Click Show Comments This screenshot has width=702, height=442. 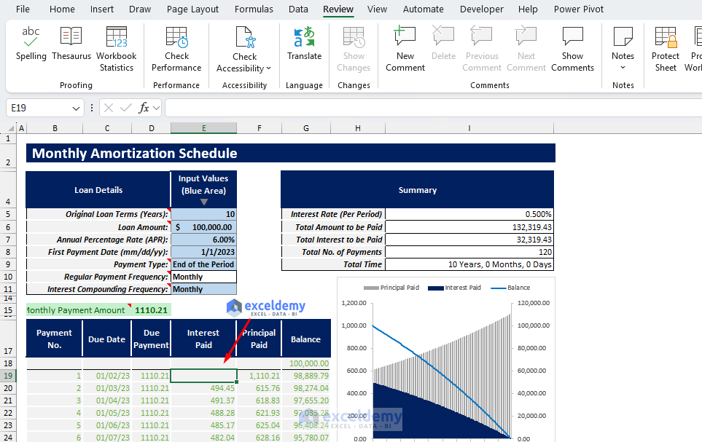tap(572, 47)
